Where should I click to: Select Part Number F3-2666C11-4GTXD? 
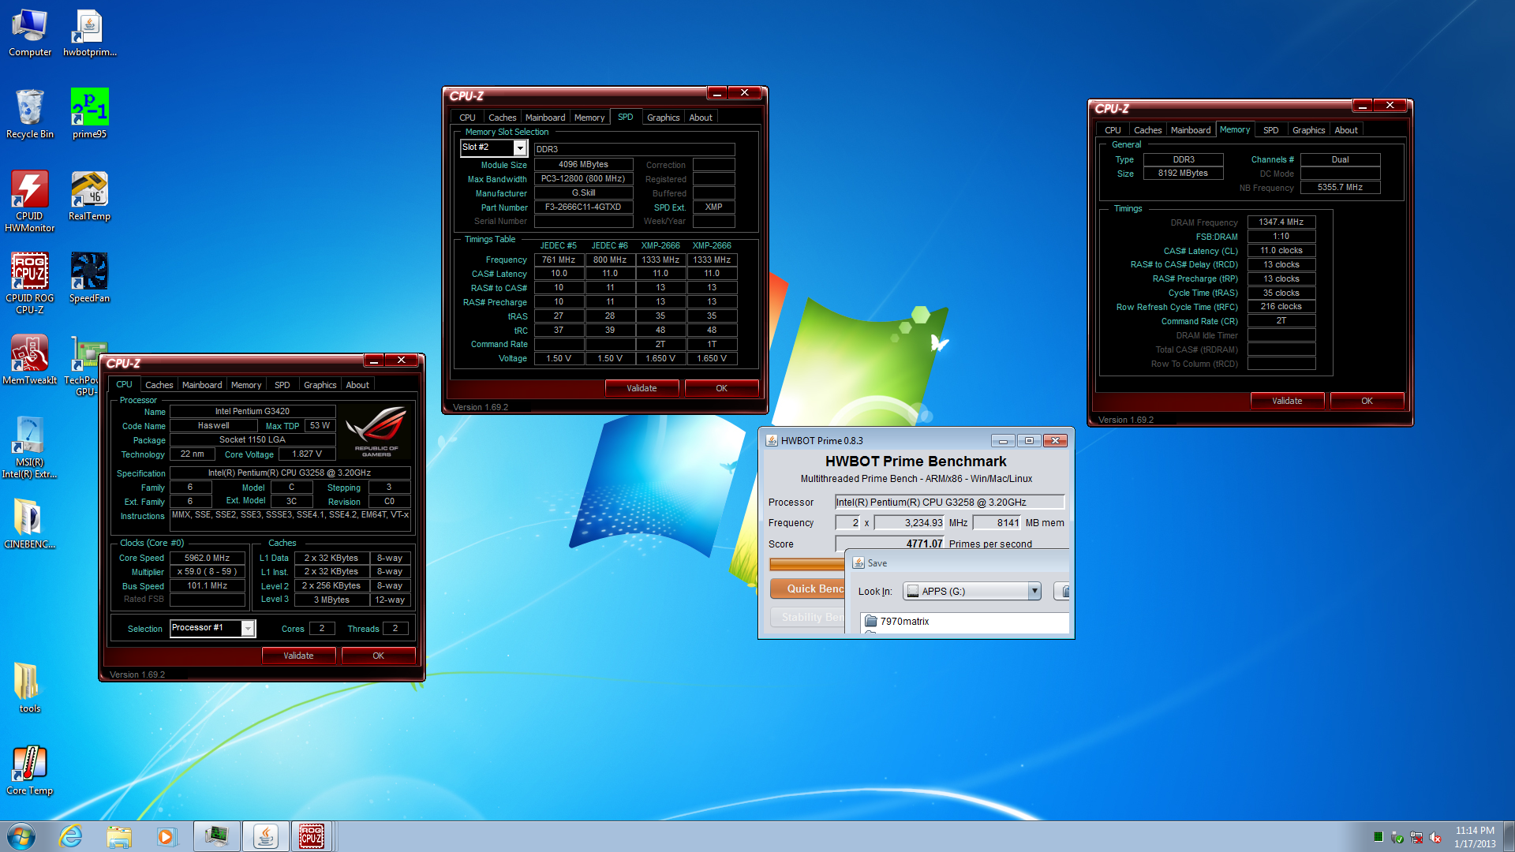click(583, 207)
